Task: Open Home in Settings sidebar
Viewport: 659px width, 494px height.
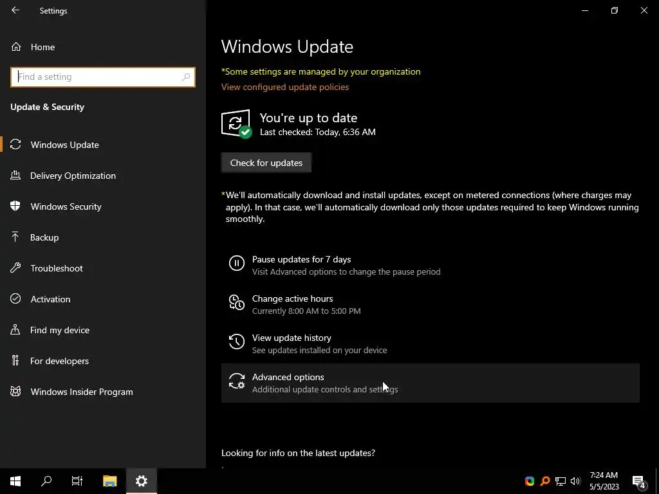Action: 103,47
